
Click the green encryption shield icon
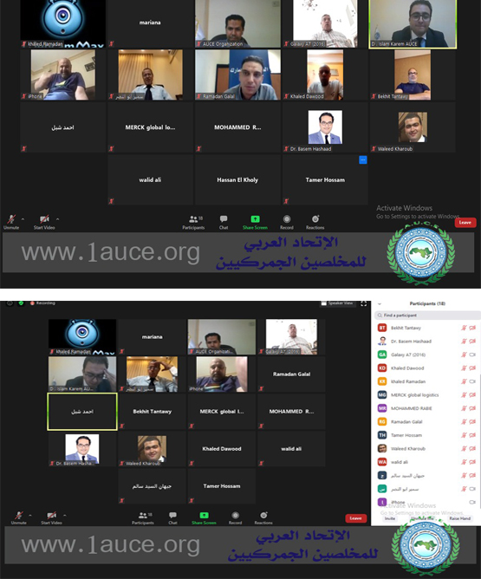tap(21, 303)
